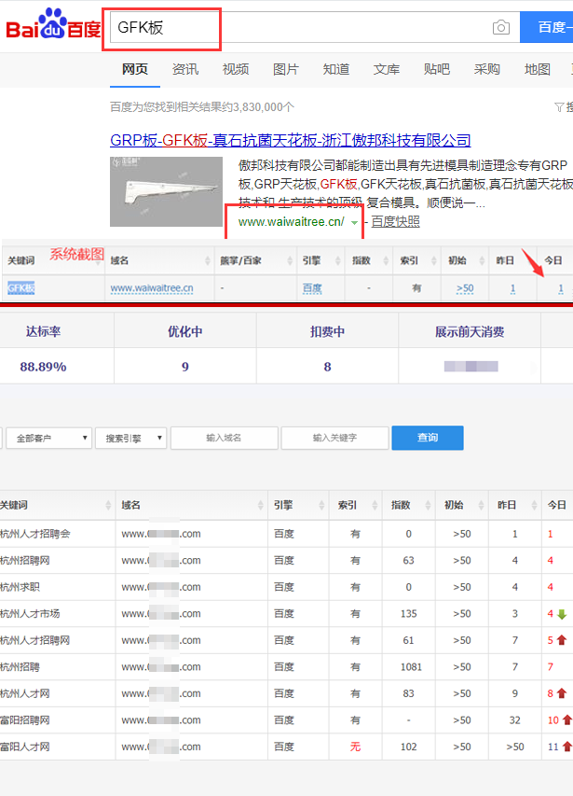Click the 百度 engine link in upper table
This screenshot has height=796, width=573.
[x=312, y=288]
